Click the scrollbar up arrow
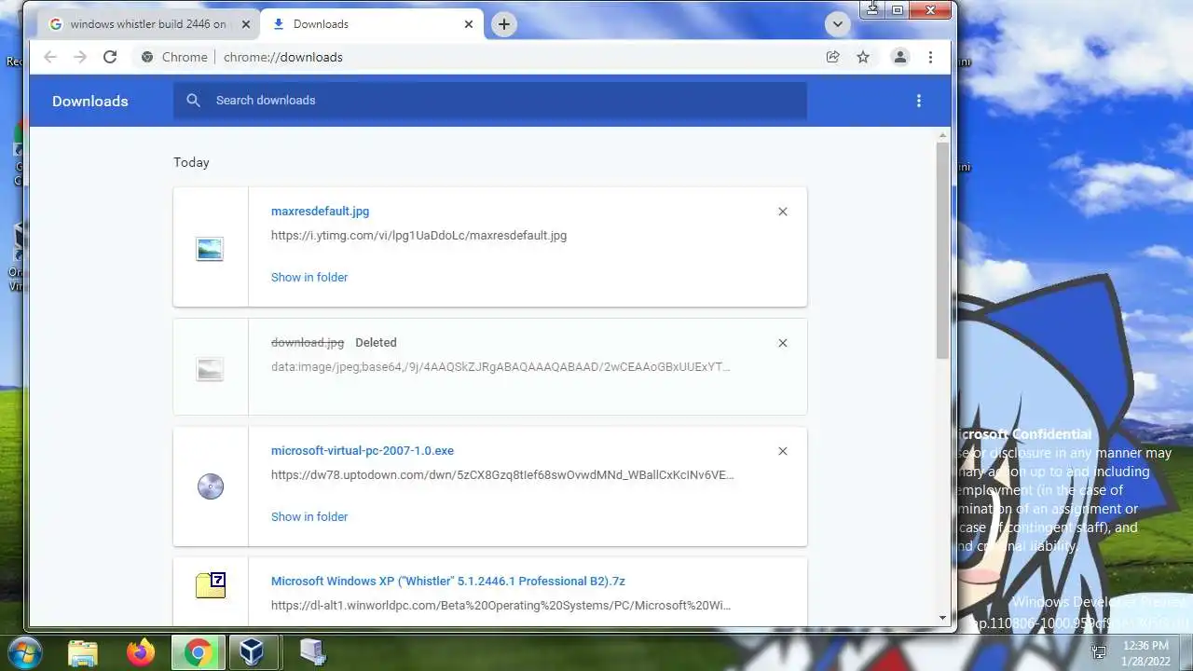This screenshot has width=1193, height=671. tap(942, 136)
